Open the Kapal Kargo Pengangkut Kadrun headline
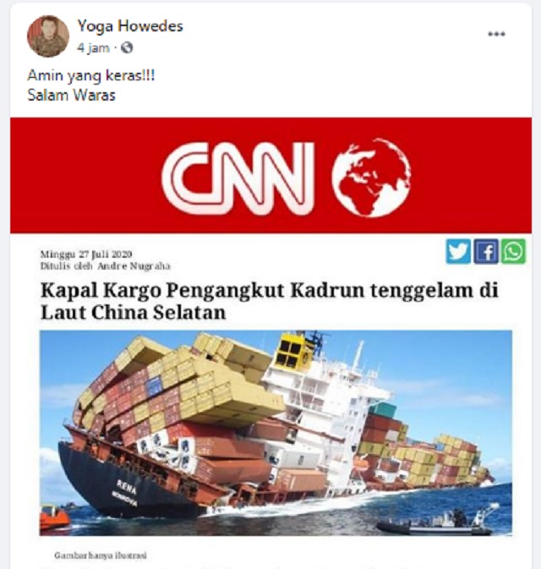The image size is (541, 569). coord(269,302)
